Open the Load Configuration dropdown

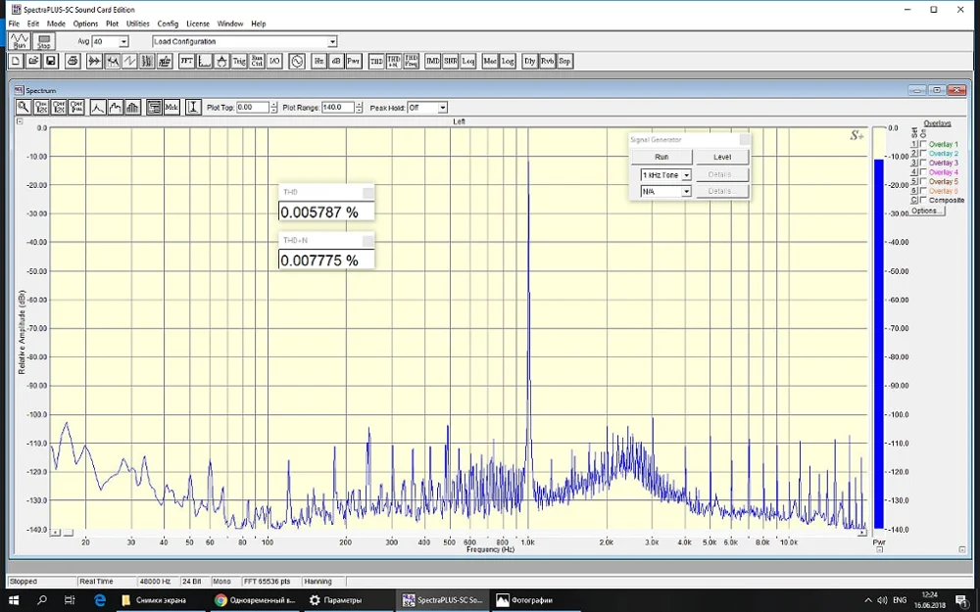tap(332, 42)
